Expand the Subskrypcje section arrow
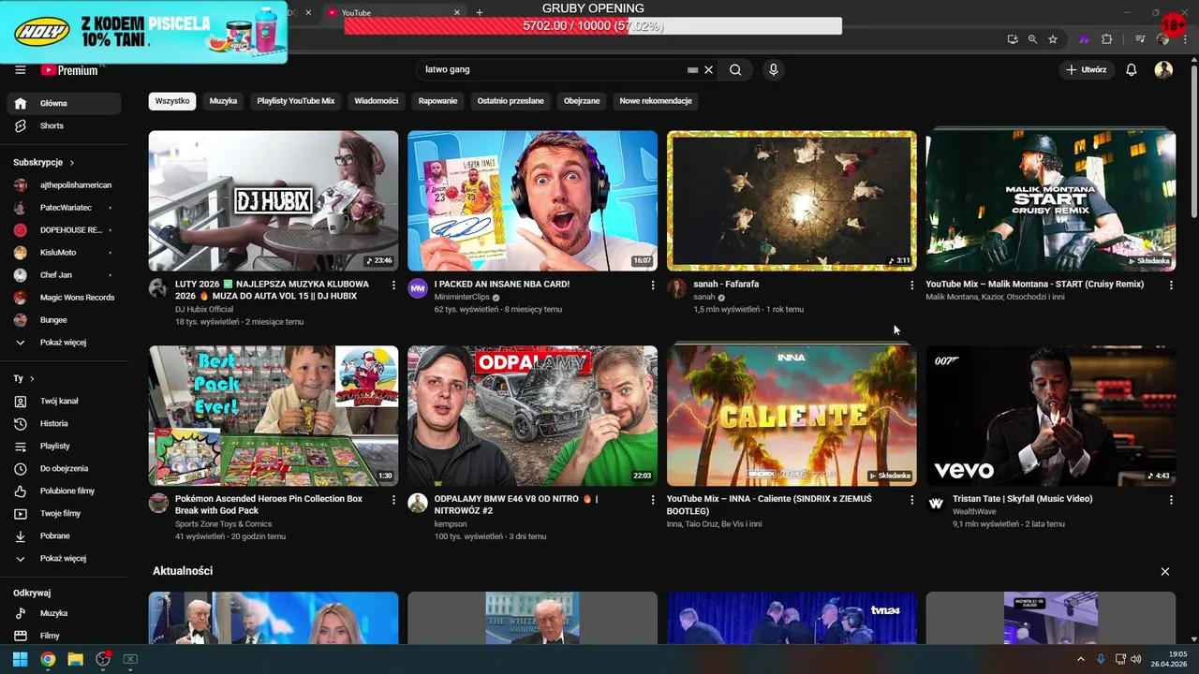This screenshot has width=1199, height=674. tap(71, 163)
